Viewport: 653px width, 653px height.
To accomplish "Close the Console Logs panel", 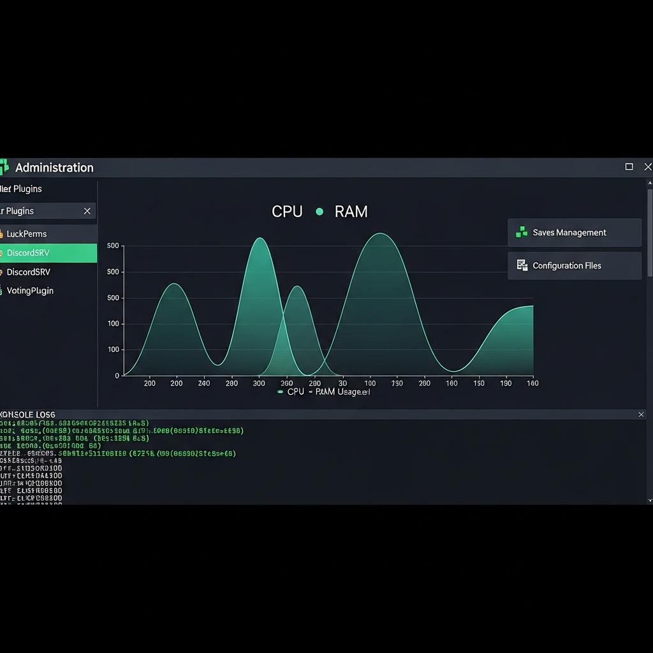I will [x=641, y=415].
